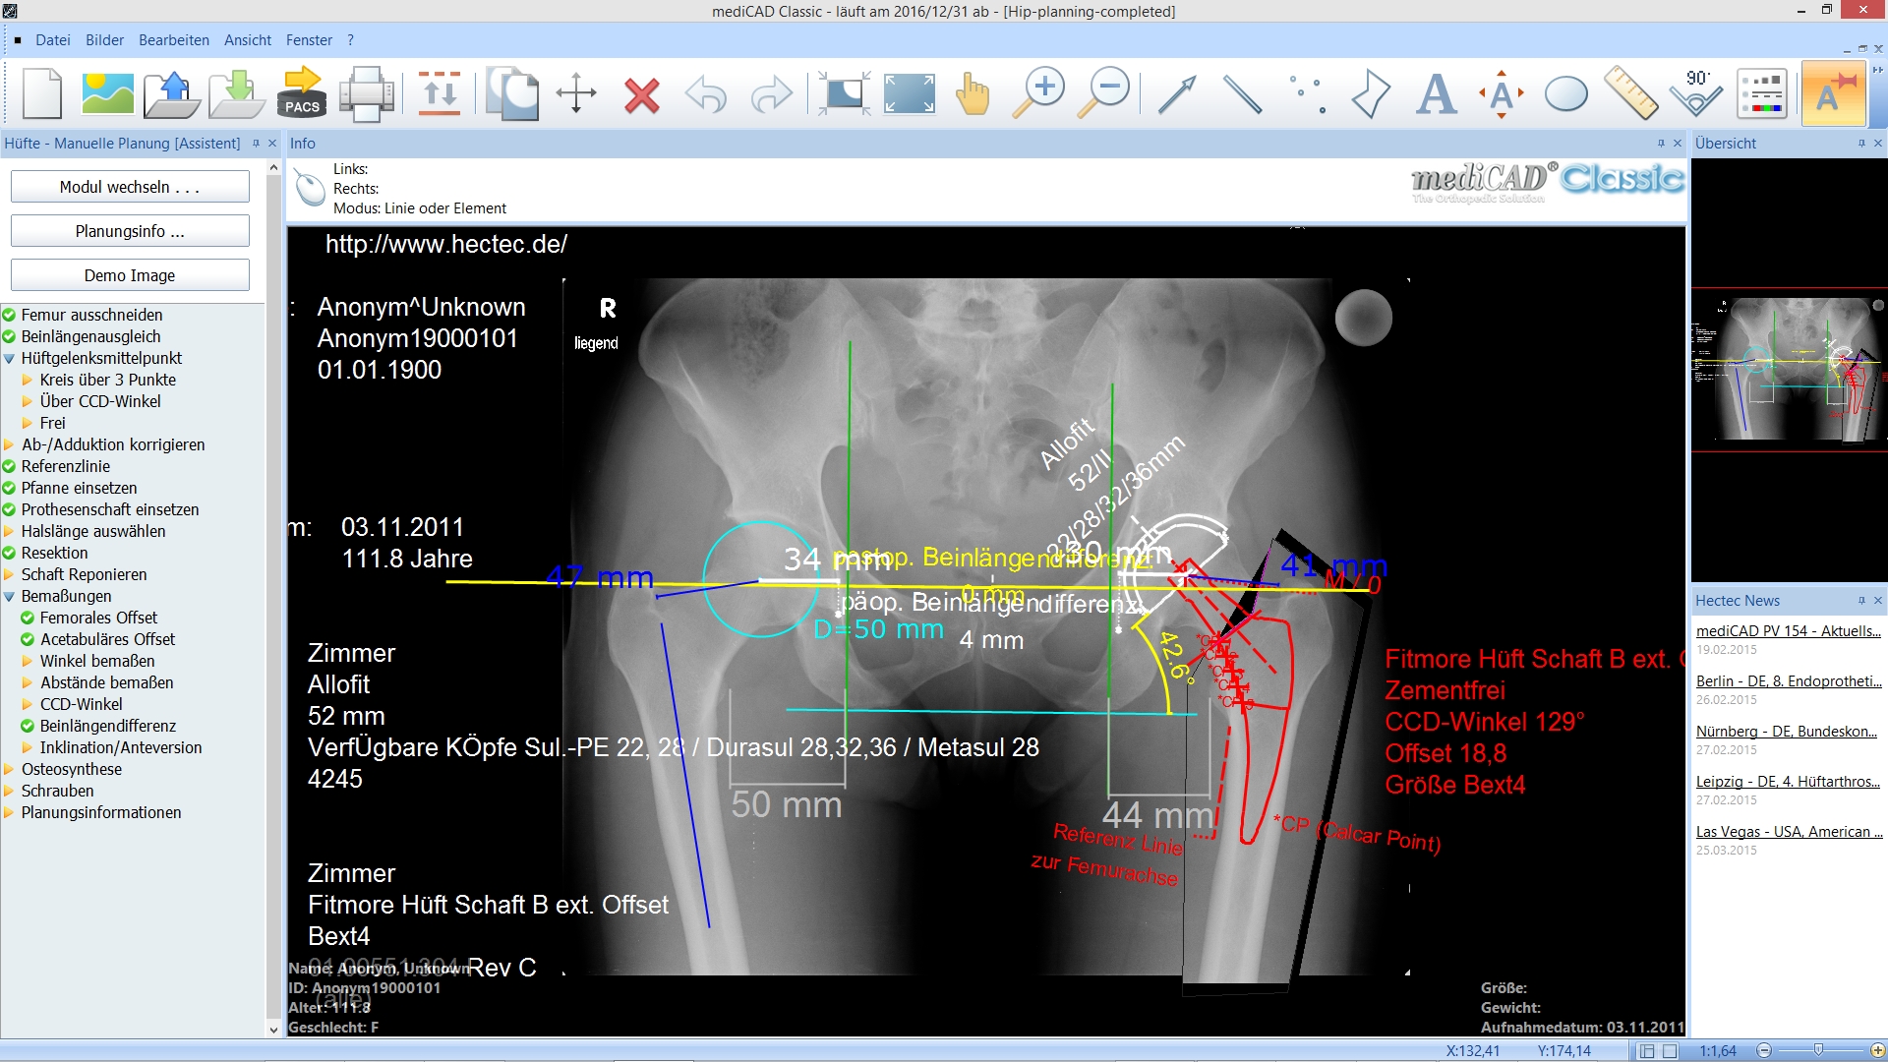The image size is (1888, 1062).
Task: Click the planning steps panel scrollbar
Action: pyautogui.click(x=273, y=599)
